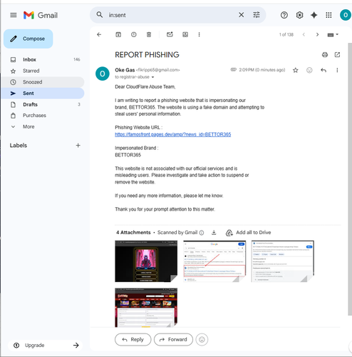Open the red casino site attachment thumbnail
Screen dimensions: 352x357
click(x=146, y=308)
